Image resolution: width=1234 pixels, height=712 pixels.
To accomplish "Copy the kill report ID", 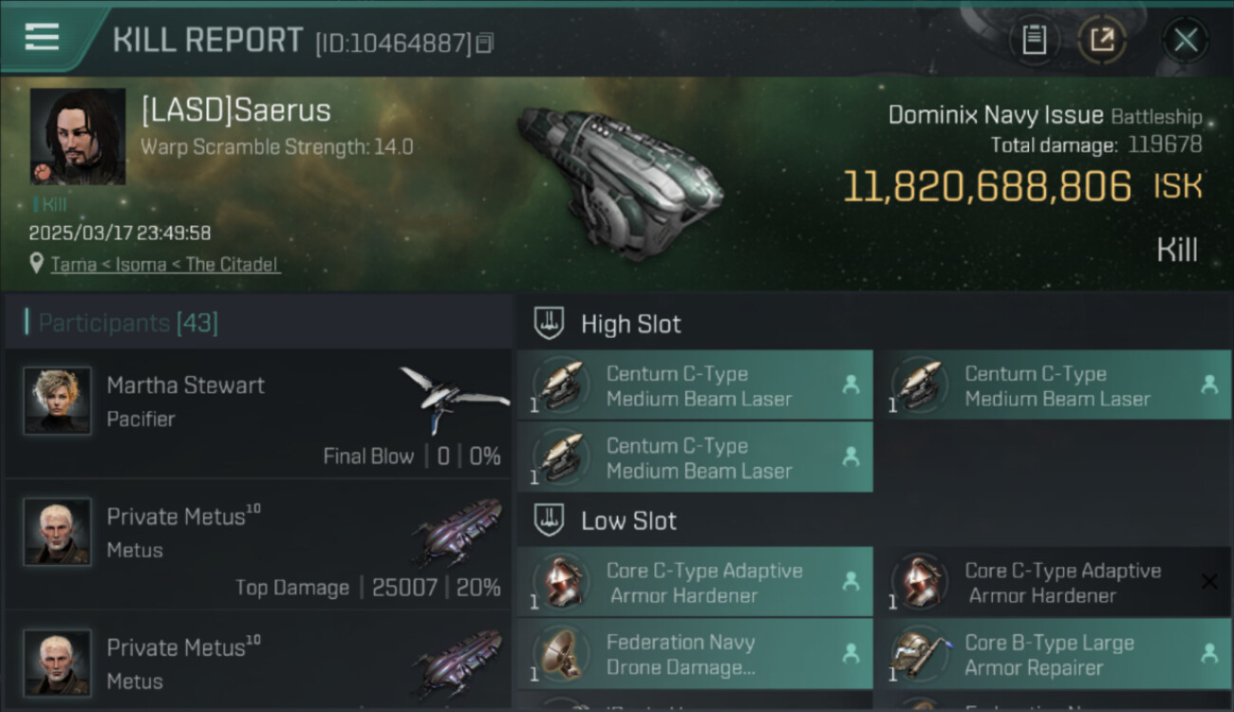I will point(485,43).
